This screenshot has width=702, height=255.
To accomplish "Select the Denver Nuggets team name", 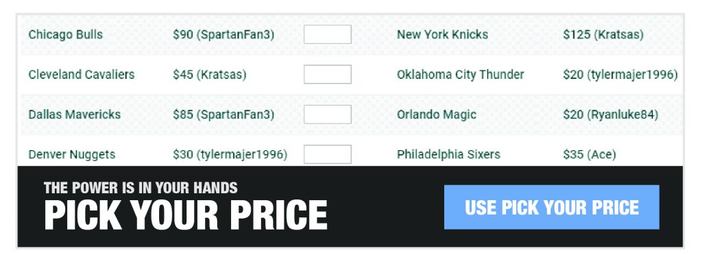I will tap(71, 155).
